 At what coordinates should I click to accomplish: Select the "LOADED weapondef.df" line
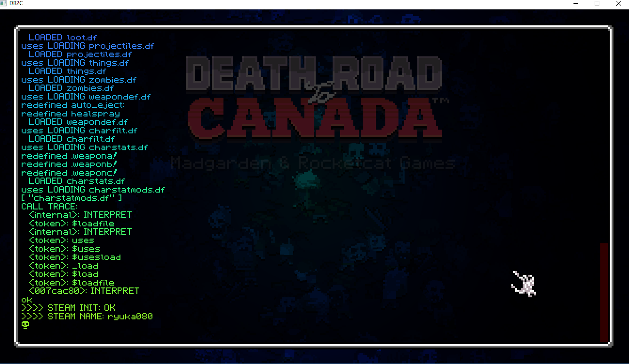pos(78,122)
